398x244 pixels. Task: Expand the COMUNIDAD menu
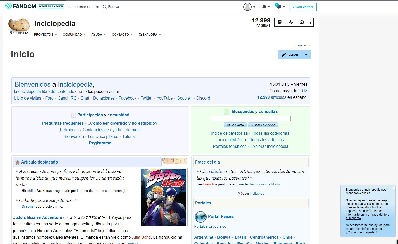pos(74,35)
